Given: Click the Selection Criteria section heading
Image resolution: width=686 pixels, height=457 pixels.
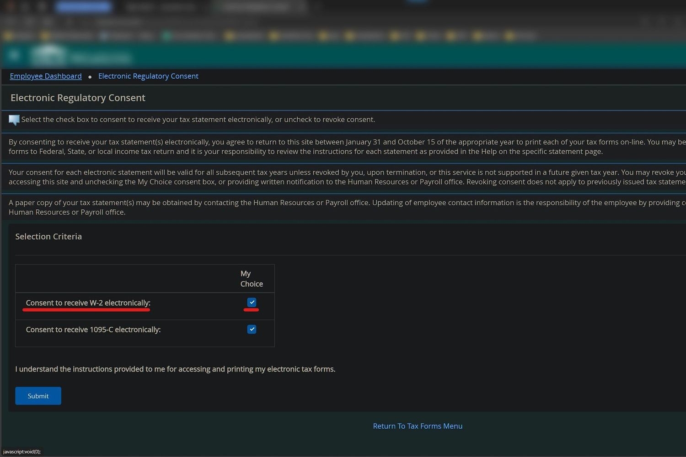Looking at the screenshot, I should coord(48,236).
